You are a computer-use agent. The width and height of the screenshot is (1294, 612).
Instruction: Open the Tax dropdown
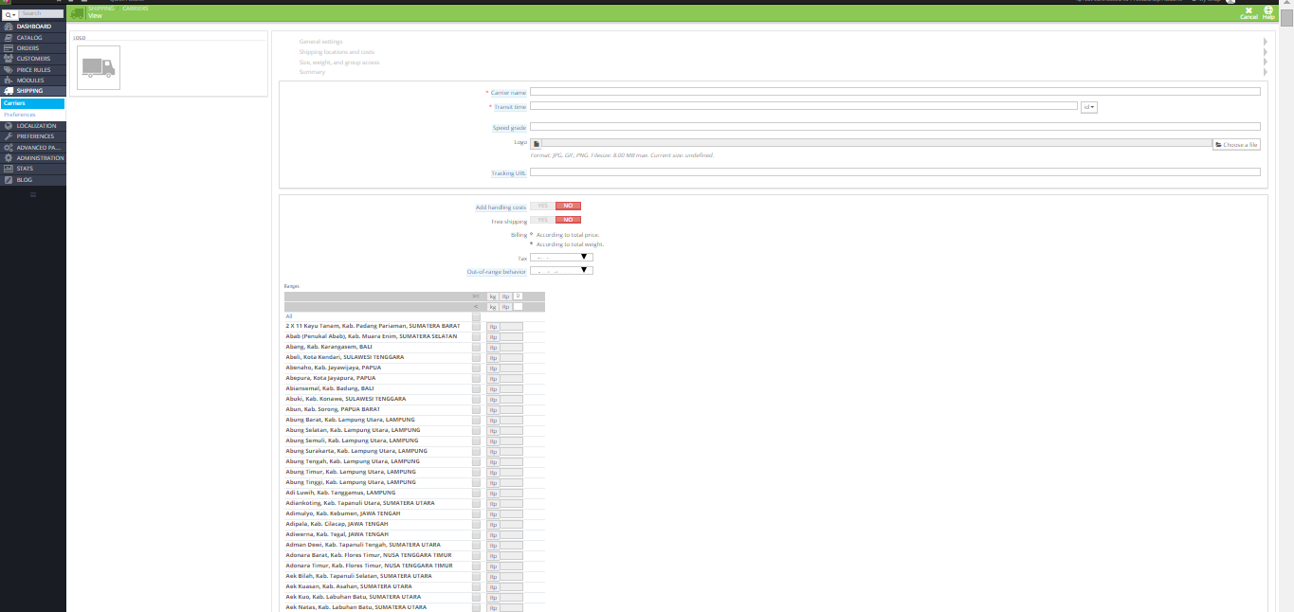point(561,257)
